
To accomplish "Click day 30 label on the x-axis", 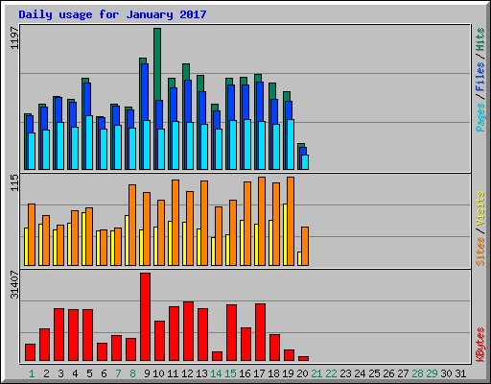I will [446, 373].
